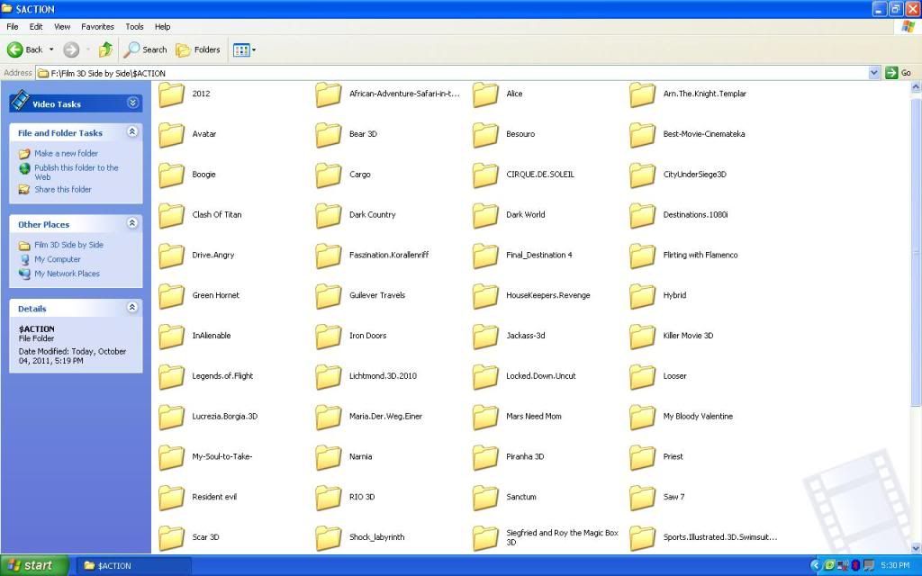This screenshot has width=922, height=576.
Task: Select the Arn.The.Knight.Templar folder icon
Action: click(642, 94)
